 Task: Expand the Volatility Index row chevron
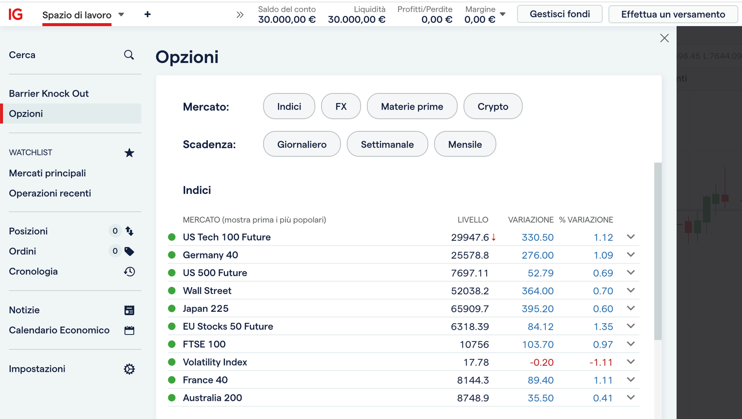pos(631,362)
